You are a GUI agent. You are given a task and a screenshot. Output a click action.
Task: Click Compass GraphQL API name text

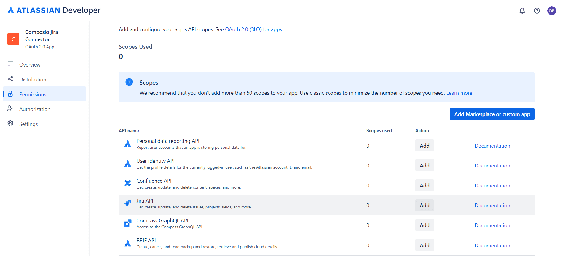(x=162, y=221)
